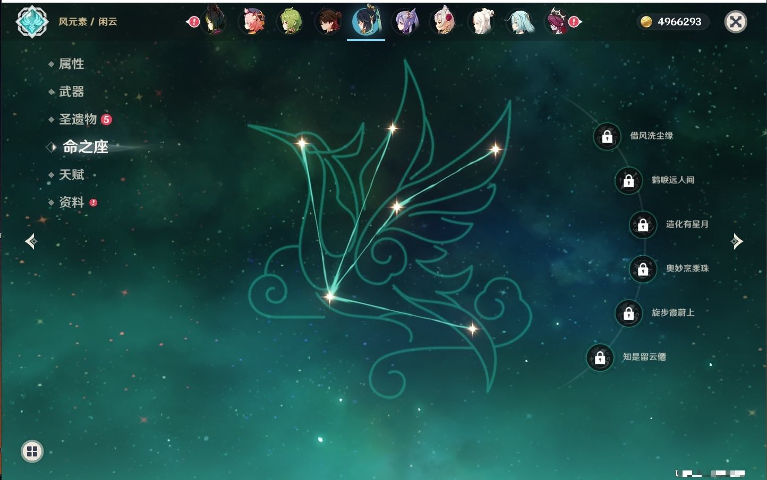Viewport: 767px width, 480px height.
Task: Click the star at the center of the wings
Action: [x=396, y=206]
